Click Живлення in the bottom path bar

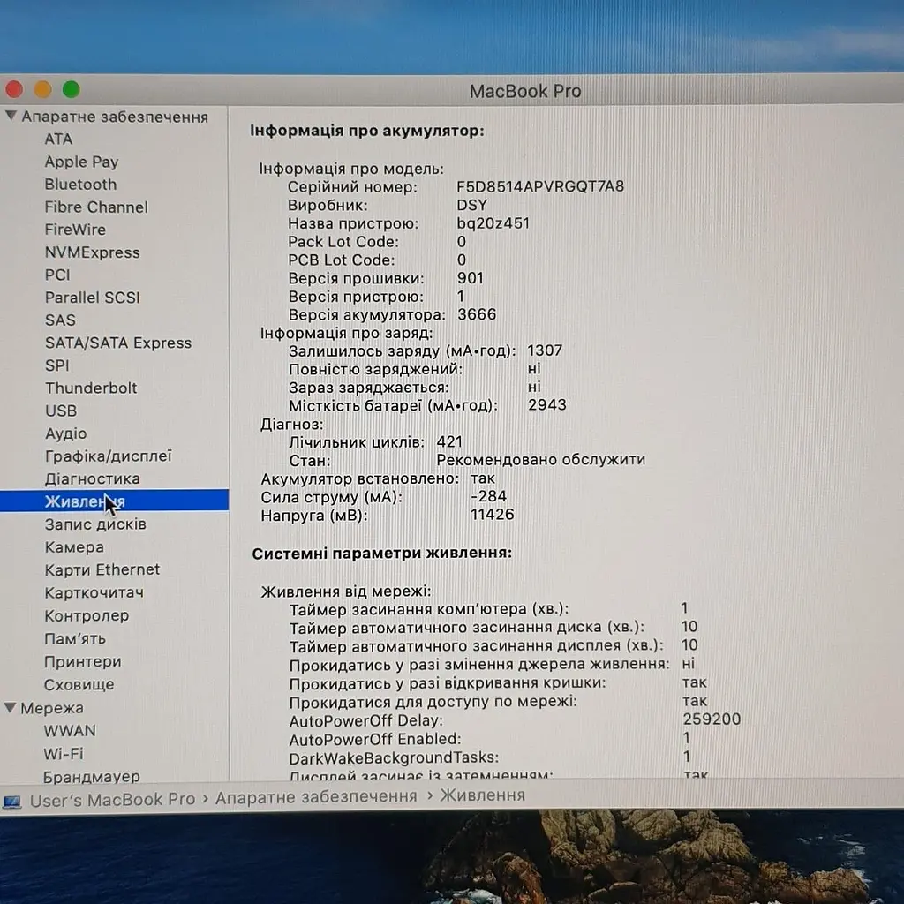pyautogui.click(x=483, y=795)
